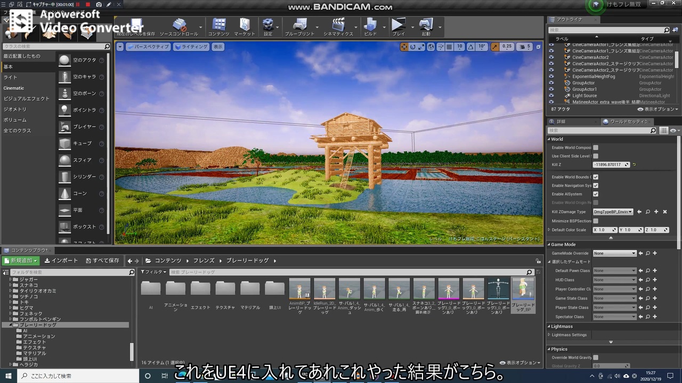682x383 pixels.
Task: Uncheck the Enable AISystem checkbox
Action: tap(596, 194)
